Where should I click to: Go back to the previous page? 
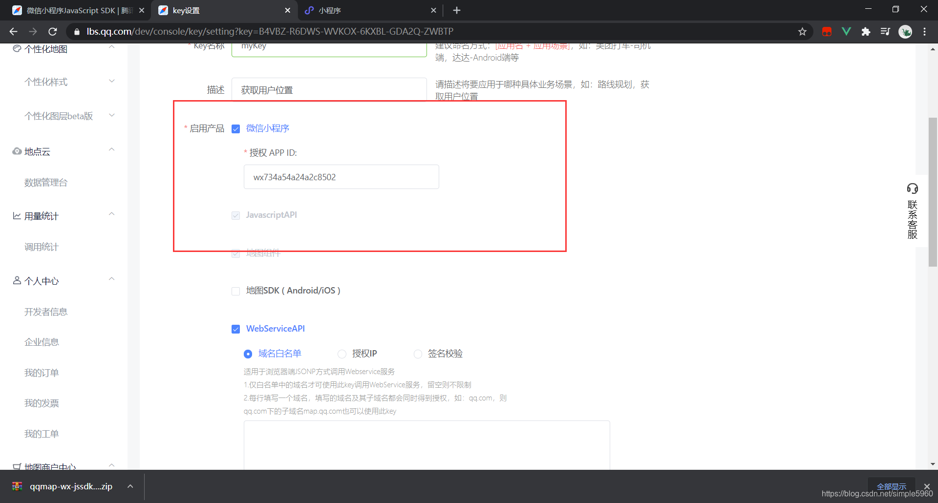pos(13,31)
